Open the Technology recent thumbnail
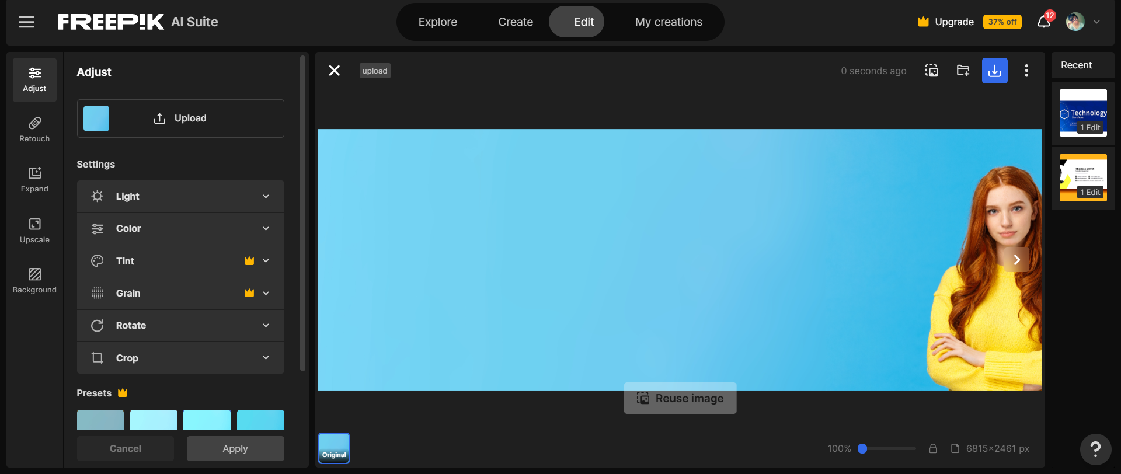The height and width of the screenshot is (474, 1121). 1083,113
